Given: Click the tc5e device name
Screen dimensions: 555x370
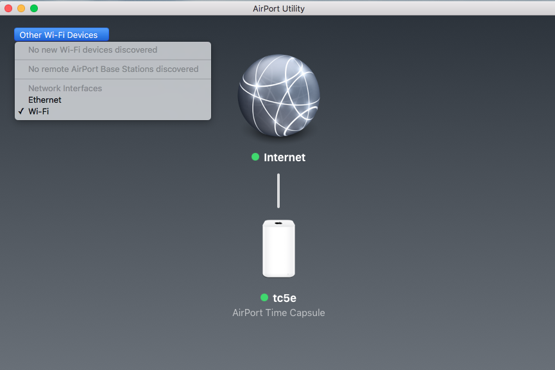Looking at the screenshot, I should [x=285, y=298].
